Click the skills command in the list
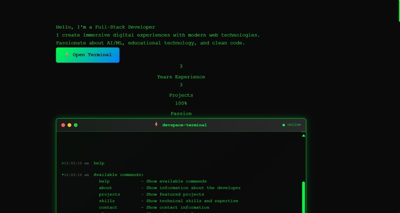 coord(107,201)
